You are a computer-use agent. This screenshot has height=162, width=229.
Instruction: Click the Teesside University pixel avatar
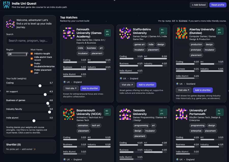[x=125, y=114]
